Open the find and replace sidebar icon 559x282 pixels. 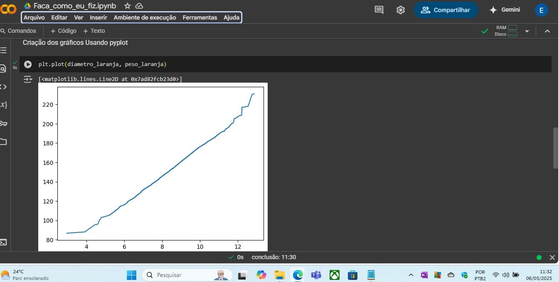[3, 69]
